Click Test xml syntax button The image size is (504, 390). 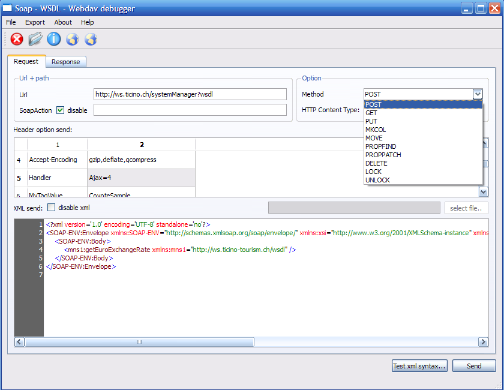tap(419, 366)
